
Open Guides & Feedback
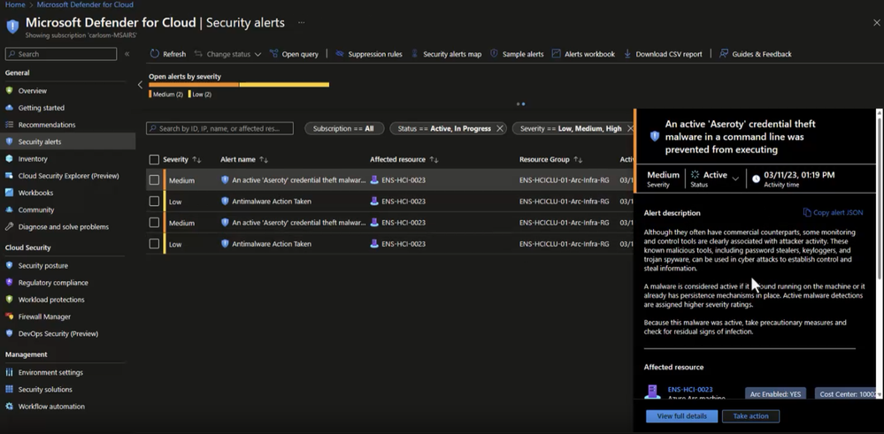(x=761, y=54)
